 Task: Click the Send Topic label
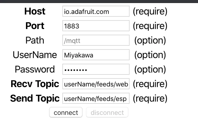point(35,99)
